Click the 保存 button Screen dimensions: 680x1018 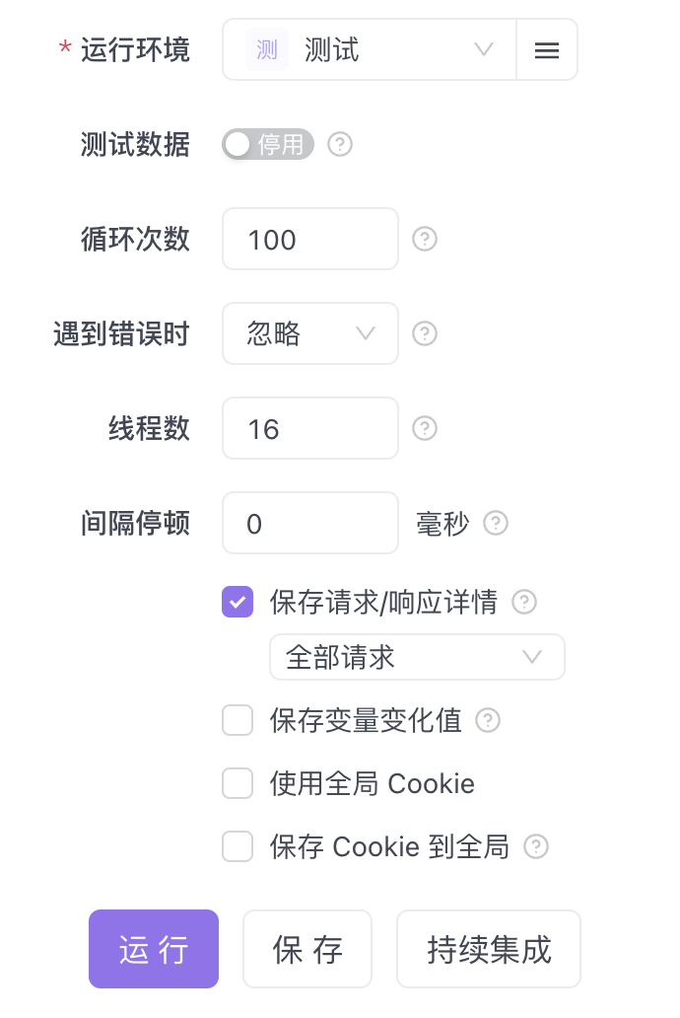click(307, 949)
